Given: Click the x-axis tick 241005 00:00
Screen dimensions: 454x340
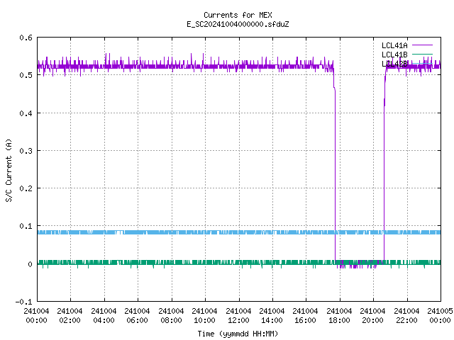Looking at the screenshot, I should click(440, 316).
